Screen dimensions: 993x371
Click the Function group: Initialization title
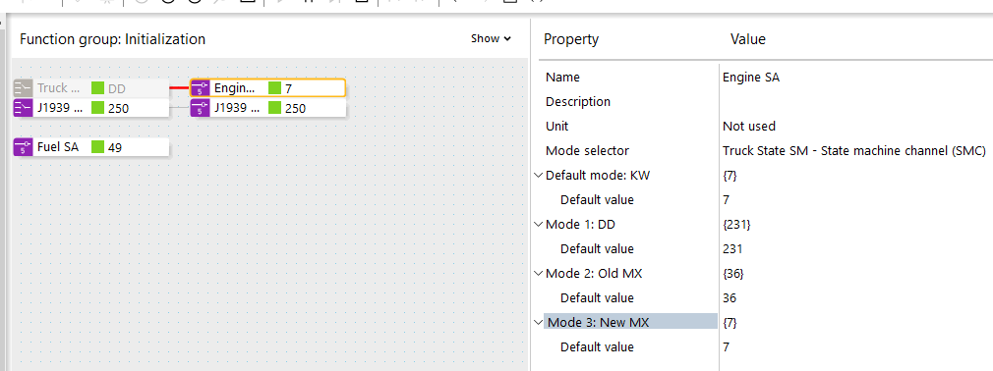(x=113, y=39)
